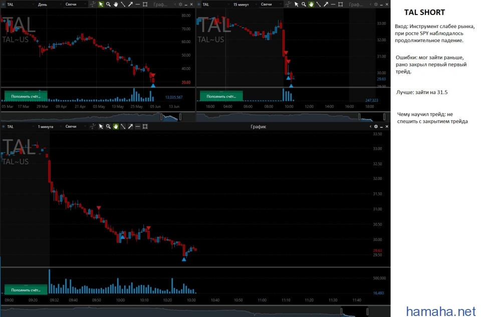Open settings gear of the daily chart
Screen dimensions: 481x317
(180, 5)
